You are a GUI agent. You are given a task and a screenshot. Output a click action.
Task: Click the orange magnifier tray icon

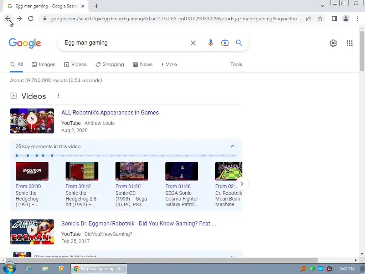(x=303, y=269)
